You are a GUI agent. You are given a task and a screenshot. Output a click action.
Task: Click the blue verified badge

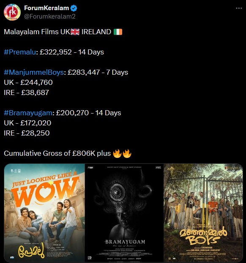[74, 8]
